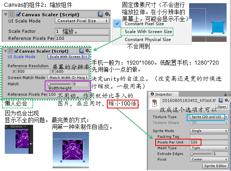Open help icon in lower Canvas Scaler header

[81, 51]
